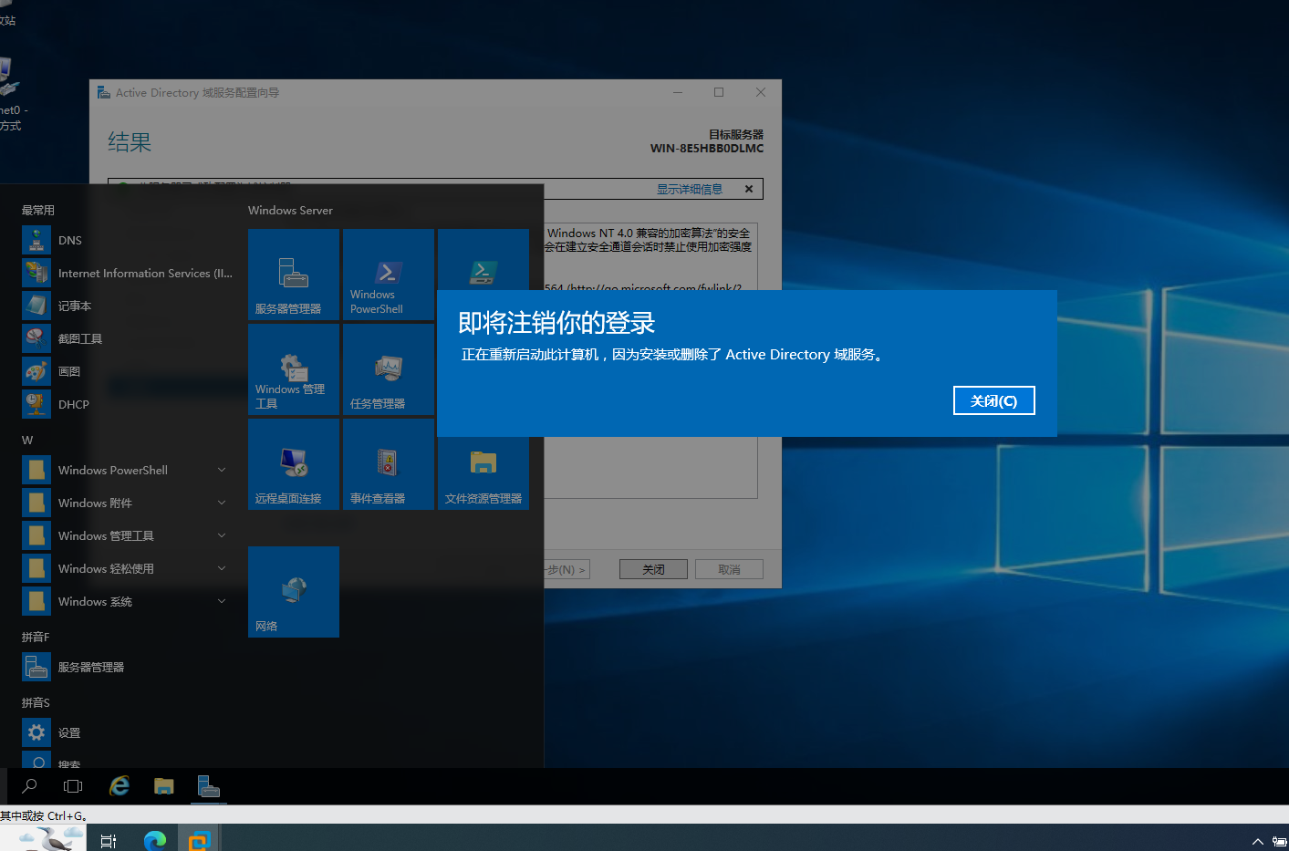
Task: Open Microsoft Edge on the host taskbar
Action: point(155,840)
